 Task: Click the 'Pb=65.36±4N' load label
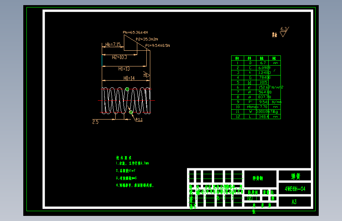(135, 32)
